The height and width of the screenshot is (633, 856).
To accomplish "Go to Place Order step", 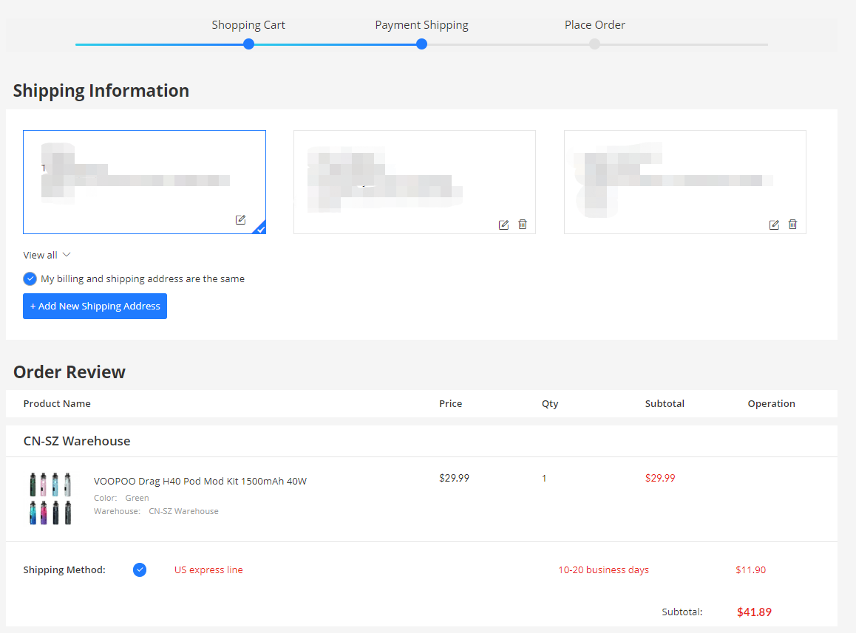I will 594,25.
